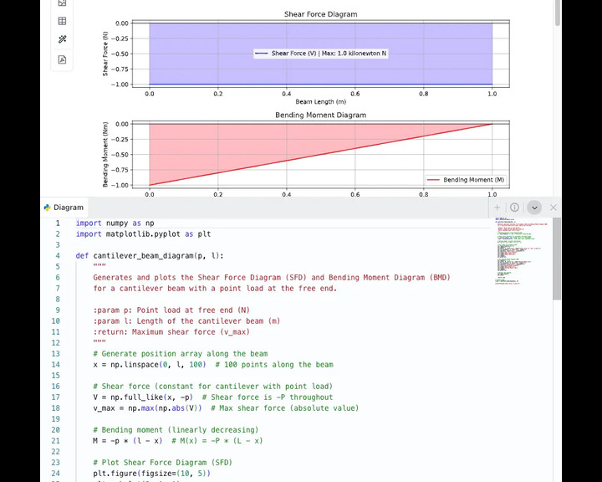Screen dimensions: 602x482
Task: Click the 'v_max = np.max(np.abs(V))' code
Action: 147,408
